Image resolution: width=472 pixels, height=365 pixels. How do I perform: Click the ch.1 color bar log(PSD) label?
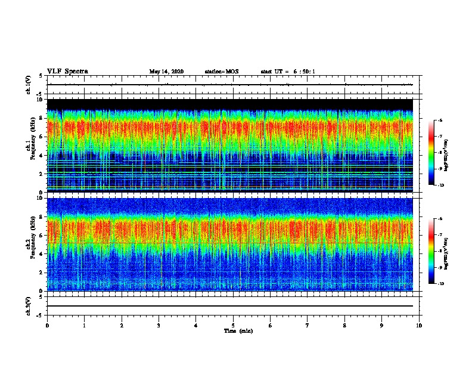(446, 156)
